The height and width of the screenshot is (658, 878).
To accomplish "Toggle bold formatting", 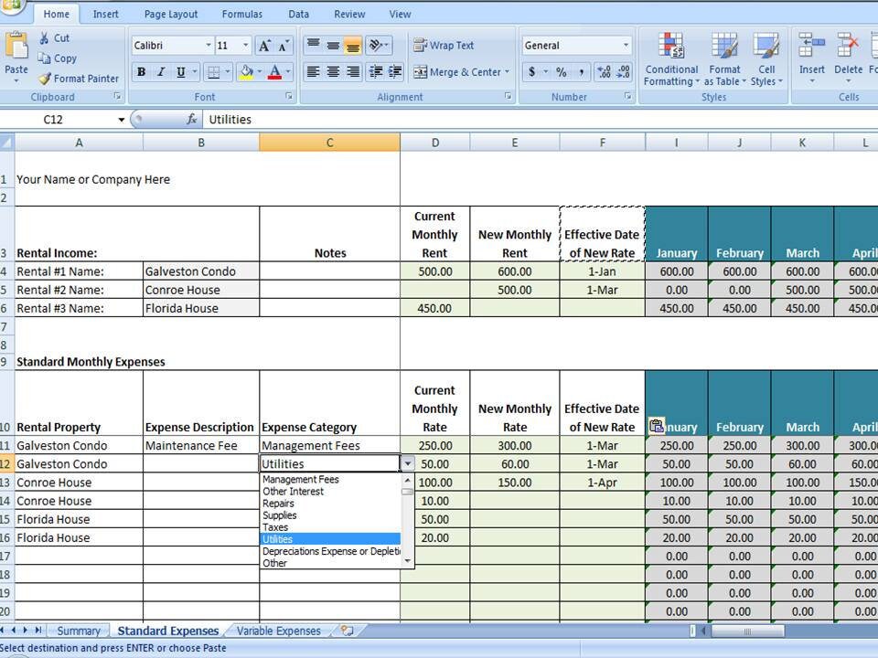I will point(141,71).
